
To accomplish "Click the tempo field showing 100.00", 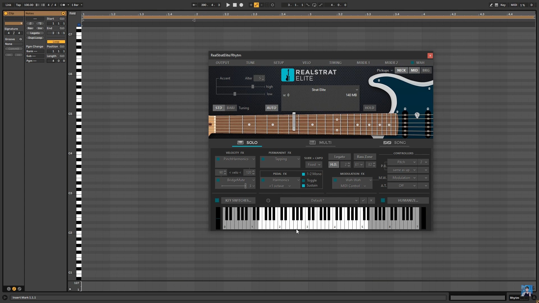I will (x=28, y=5).
